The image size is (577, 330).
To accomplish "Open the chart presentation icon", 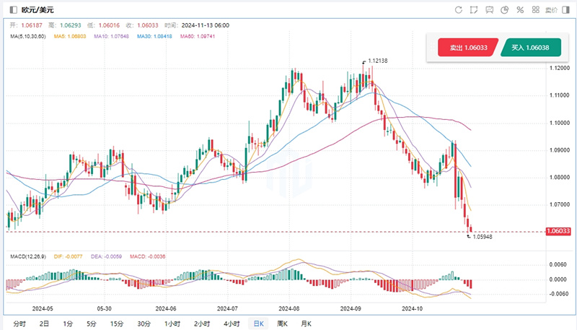I will pyautogui.click(x=489, y=10).
